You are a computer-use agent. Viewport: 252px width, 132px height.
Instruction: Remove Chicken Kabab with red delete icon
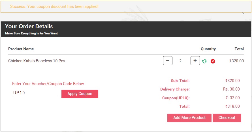click(x=213, y=61)
